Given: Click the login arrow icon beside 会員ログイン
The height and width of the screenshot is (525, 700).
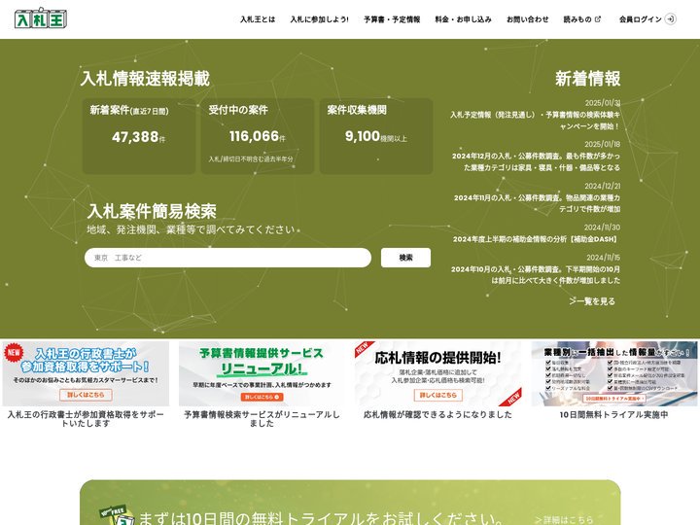Looking at the screenshot, I should click(x=670, y=19).
